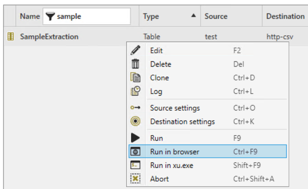Click the Destination column header
Viewport: 308px width, 189px height.
point(285,16)
